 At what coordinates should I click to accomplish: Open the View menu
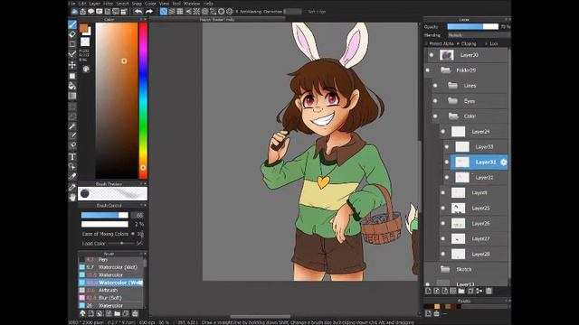[x=164, y=4]
